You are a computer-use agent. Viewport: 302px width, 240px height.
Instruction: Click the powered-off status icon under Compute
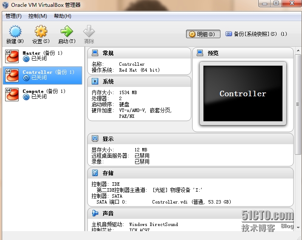(x=26, y=97)
